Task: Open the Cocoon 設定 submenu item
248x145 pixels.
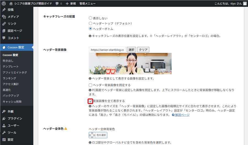Action: tap(10, 55)
